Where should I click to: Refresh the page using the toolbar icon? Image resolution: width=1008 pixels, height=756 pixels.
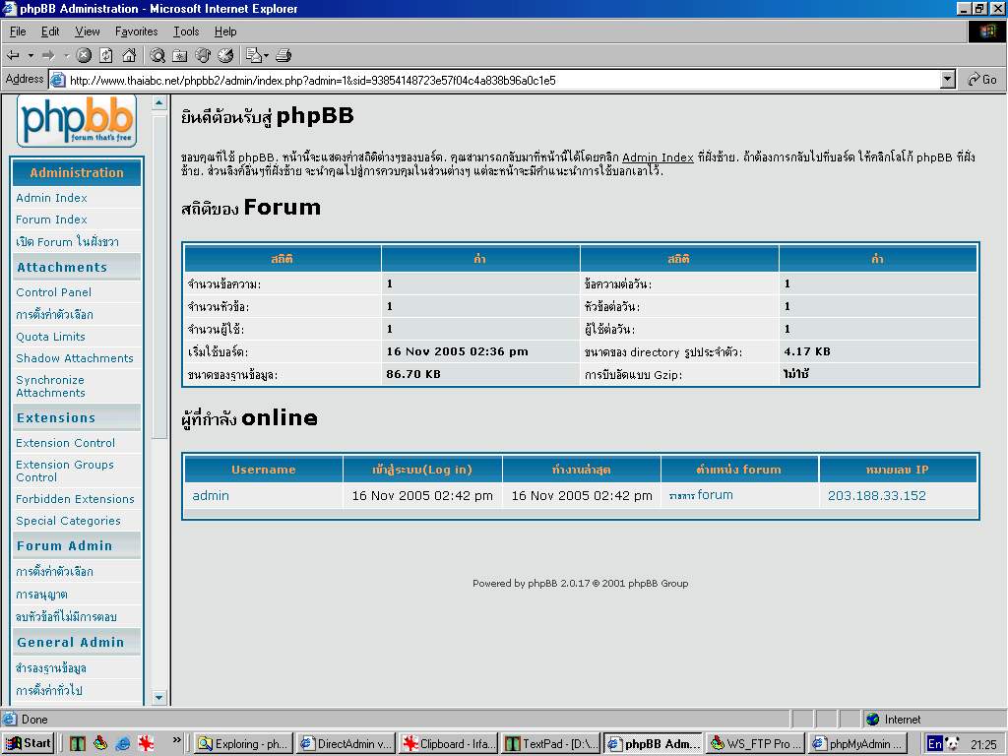(106, 55)
